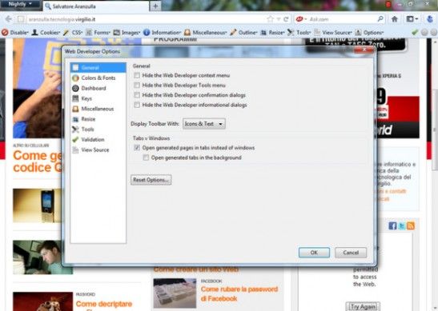Click the search magnifier in Ask.com box
The height and width of the screenshot is (311, 438).
380,19
